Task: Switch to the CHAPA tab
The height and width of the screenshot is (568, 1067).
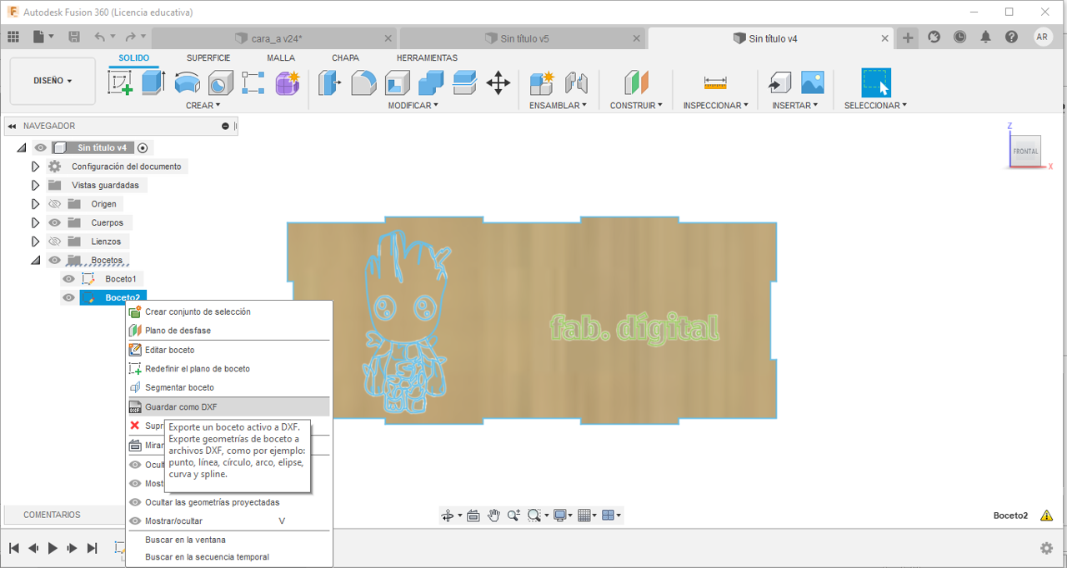Action: 345,58
